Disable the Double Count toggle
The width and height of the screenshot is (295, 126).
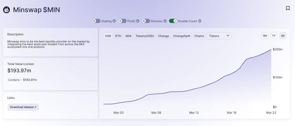(x=173, y=21)
